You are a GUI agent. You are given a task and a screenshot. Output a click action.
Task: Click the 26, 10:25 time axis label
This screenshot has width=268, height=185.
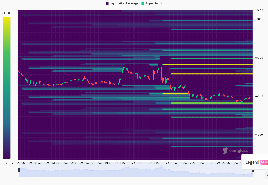121,163
